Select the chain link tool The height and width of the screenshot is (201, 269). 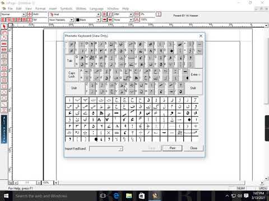[x=4, y=44]
